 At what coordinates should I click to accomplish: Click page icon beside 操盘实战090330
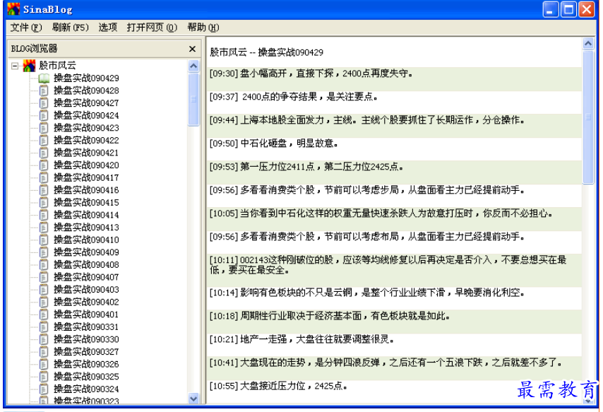point(44,339)
